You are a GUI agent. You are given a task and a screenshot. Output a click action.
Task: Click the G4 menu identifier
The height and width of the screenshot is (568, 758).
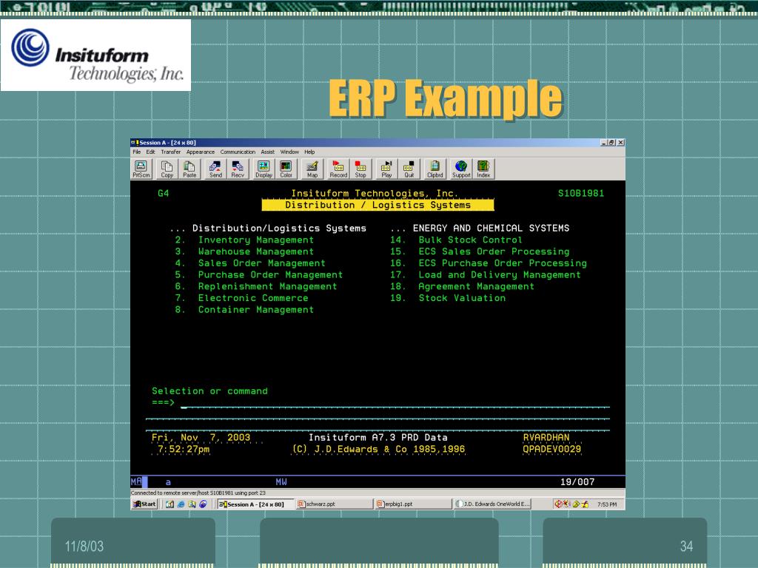[x=163, y=193]
